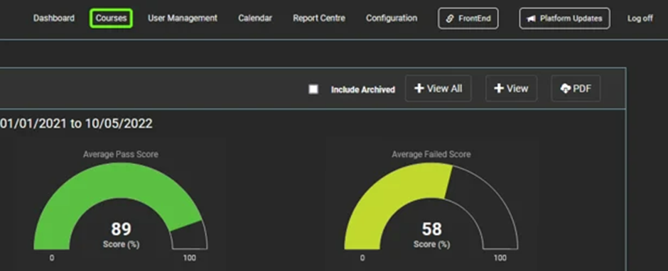
Task: Go to User Management
Action: pos(183,18)
